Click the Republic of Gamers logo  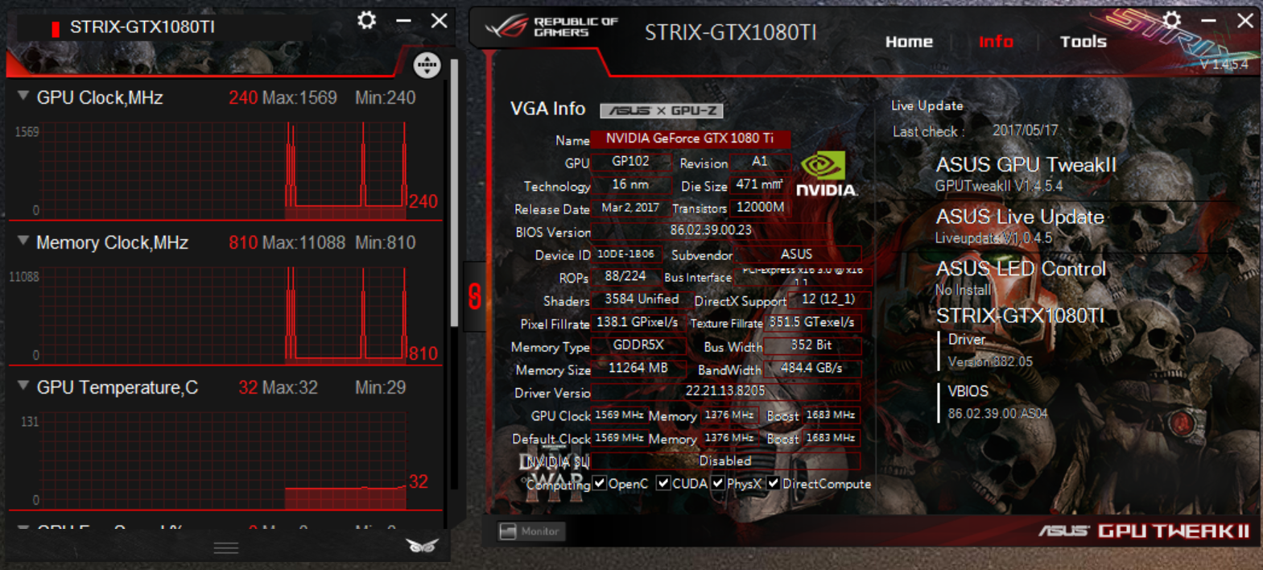(551, 27)
